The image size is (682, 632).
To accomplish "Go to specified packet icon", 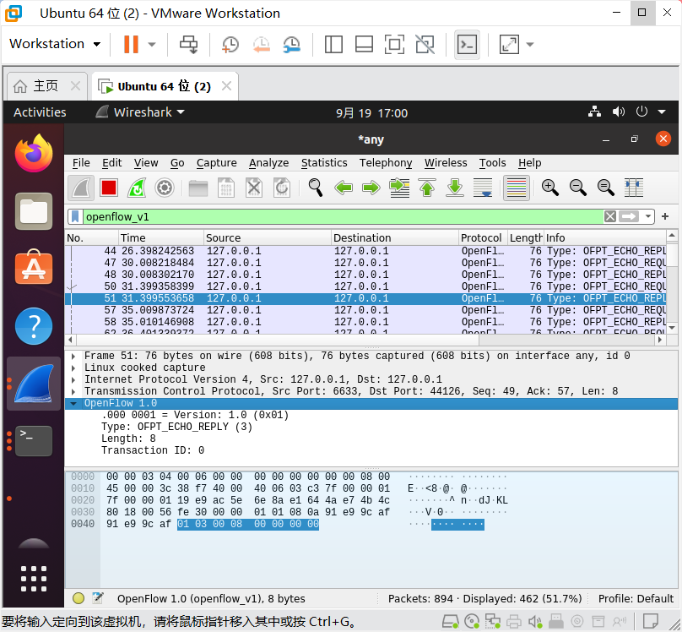I will click(x=399, y=188).
